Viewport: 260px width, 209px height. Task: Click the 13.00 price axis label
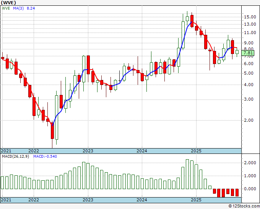[x=250, y=24]
